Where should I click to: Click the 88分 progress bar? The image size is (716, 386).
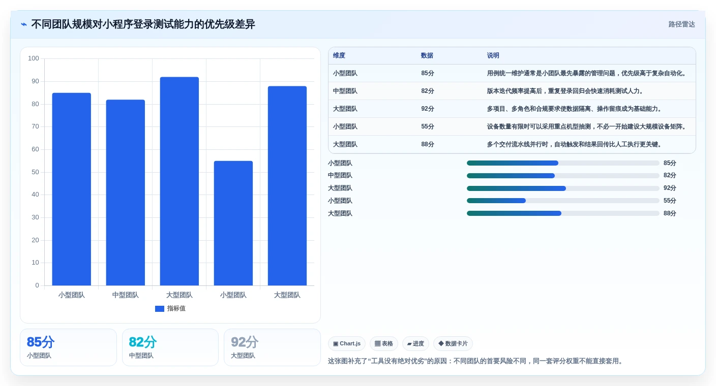(x=563, y=213)
